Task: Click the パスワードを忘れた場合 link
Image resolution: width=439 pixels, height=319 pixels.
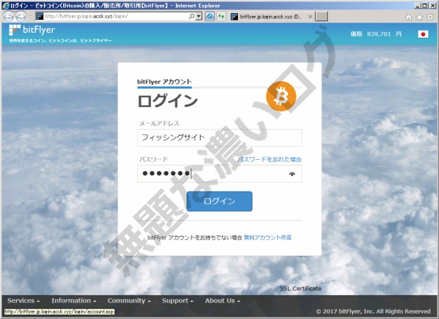Action: [x=270, y=159]
